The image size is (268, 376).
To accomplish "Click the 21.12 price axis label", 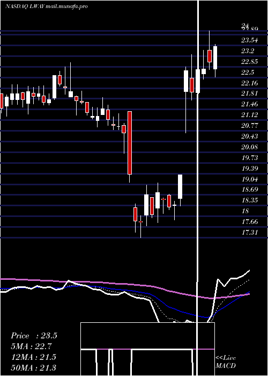I will pyautogui.click(x=250, y=115).
